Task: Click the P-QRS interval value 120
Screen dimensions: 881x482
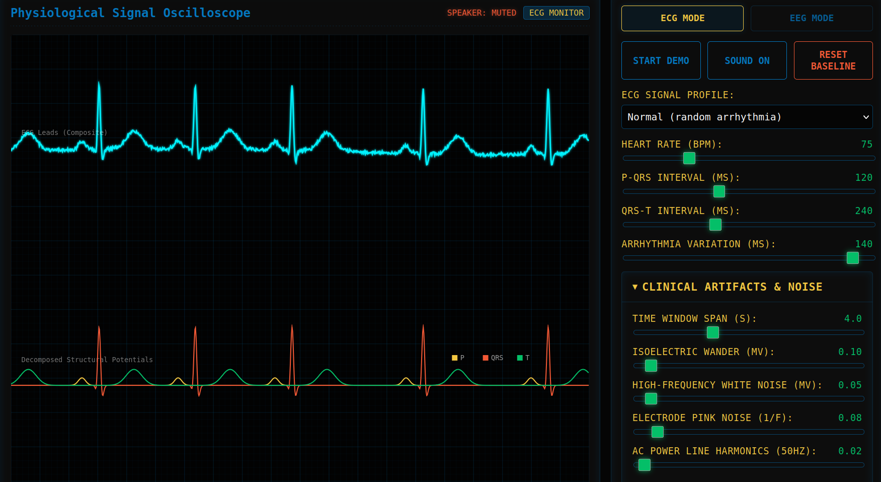Action: [x=864, y=178]
